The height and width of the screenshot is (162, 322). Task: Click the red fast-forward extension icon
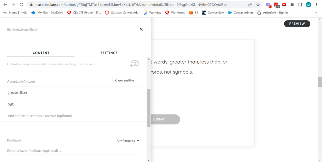(284, 4)
